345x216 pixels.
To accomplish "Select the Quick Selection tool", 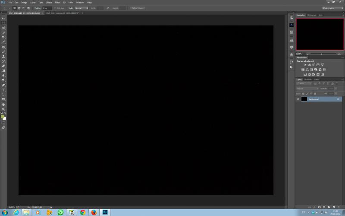I will (3, 33).
